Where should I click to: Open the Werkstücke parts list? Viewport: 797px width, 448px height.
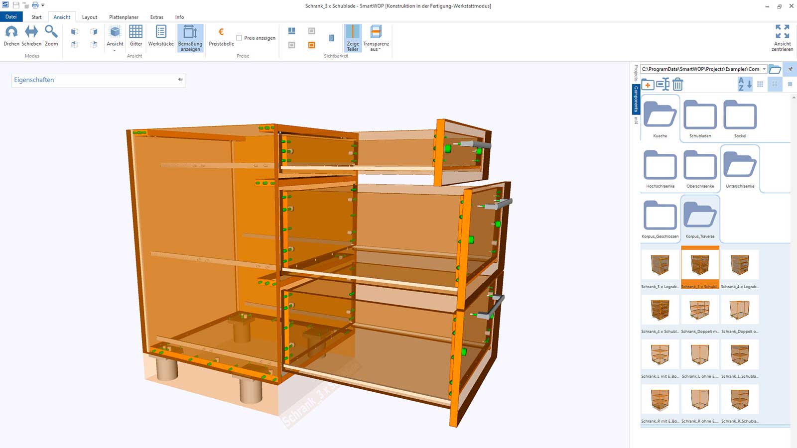[161, 36]
